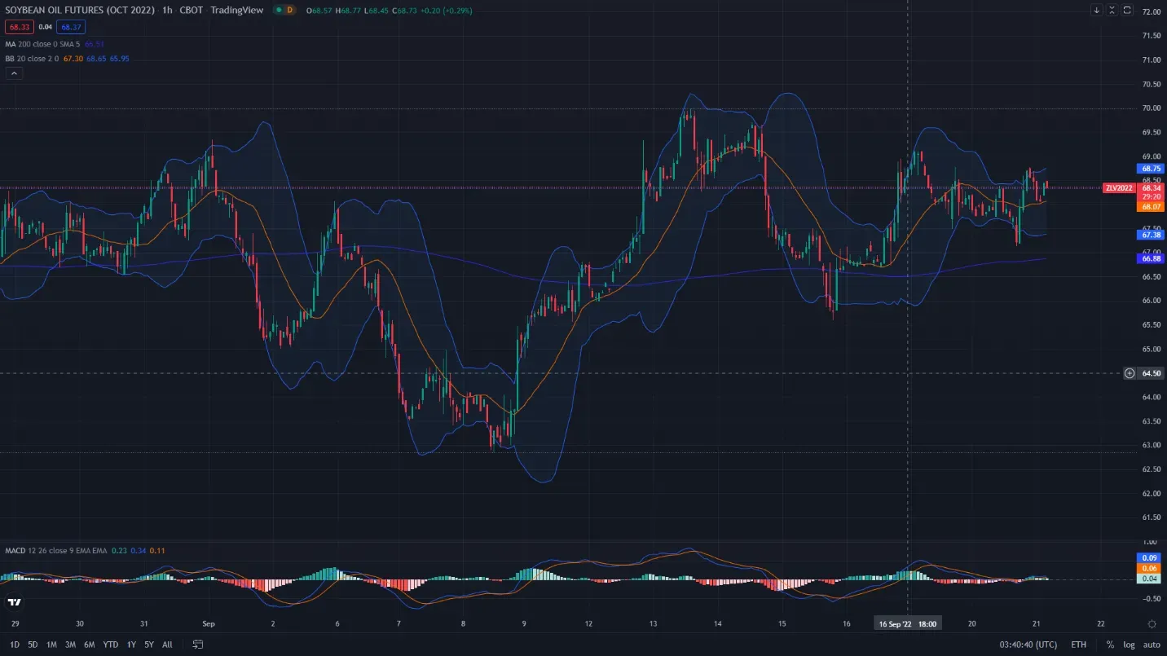
Task: Toggle the auto scale option
Action: (x=1151, y=645)
